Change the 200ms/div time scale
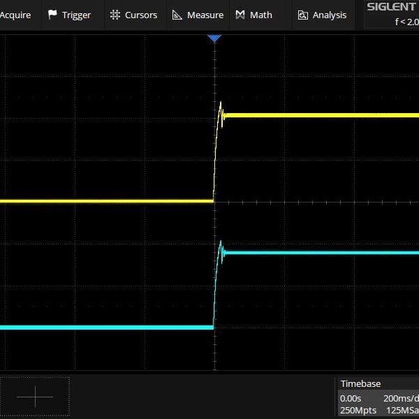Screen dimensions: 419x419 click(401, 397)
